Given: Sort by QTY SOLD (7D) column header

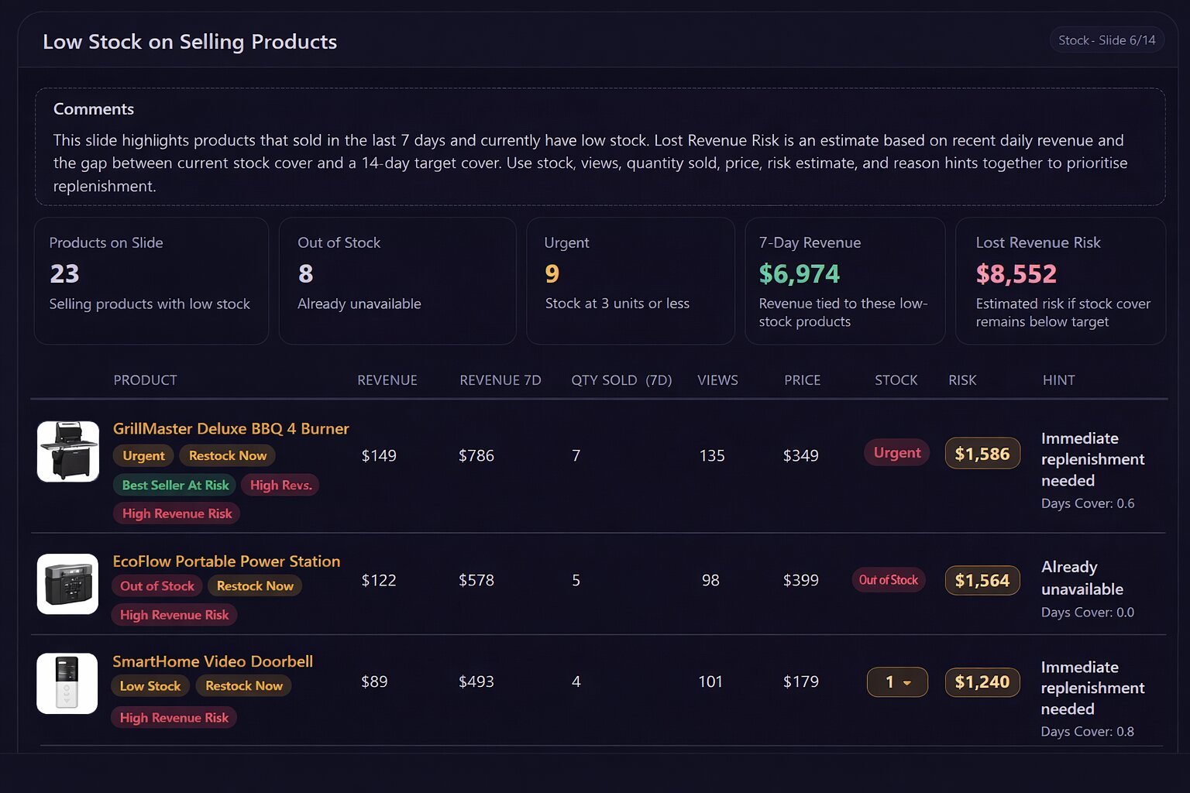Looking at the screenshot, I should pyautogui.click(x=621, y=380).
